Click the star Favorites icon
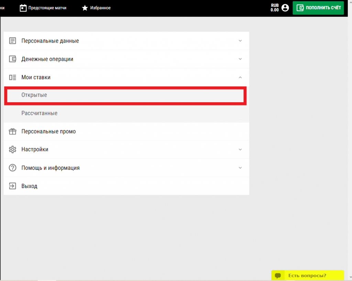352x281 pixels. [x=85, y=8]
